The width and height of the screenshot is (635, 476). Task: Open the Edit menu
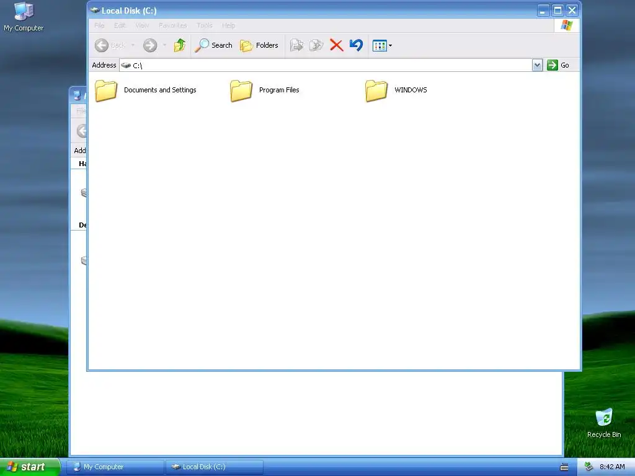[x=120, y=25]
